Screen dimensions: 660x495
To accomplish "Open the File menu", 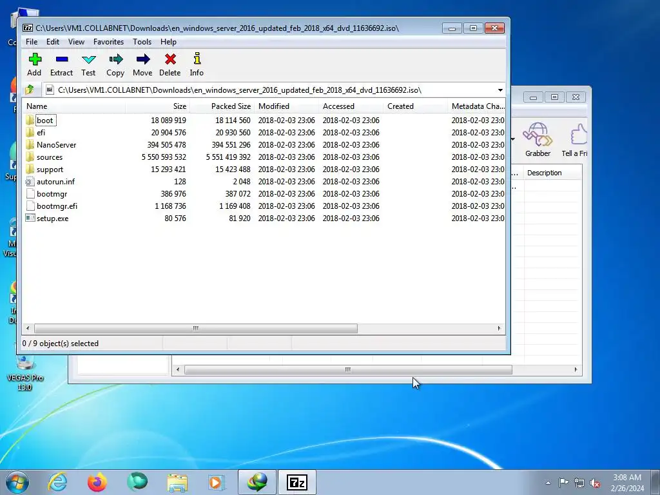I will (x=32, y=42).
